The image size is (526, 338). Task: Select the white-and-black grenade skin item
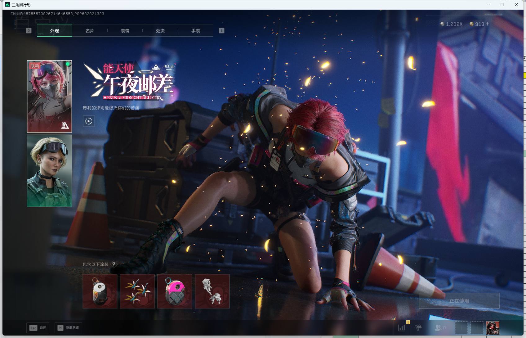(x=100, y=291)
